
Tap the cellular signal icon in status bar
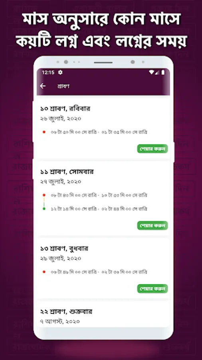[157, 72]
